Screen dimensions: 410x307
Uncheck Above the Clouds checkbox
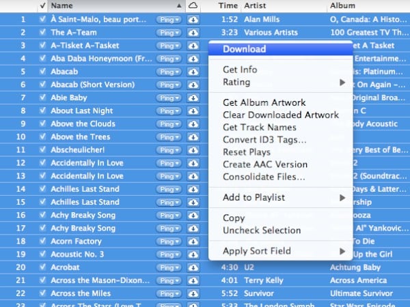[x=42, y=123]
